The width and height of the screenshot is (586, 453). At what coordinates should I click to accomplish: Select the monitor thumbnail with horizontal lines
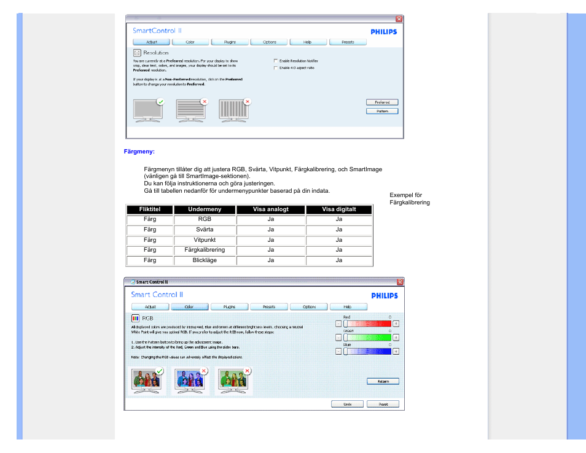click(192, 110)
